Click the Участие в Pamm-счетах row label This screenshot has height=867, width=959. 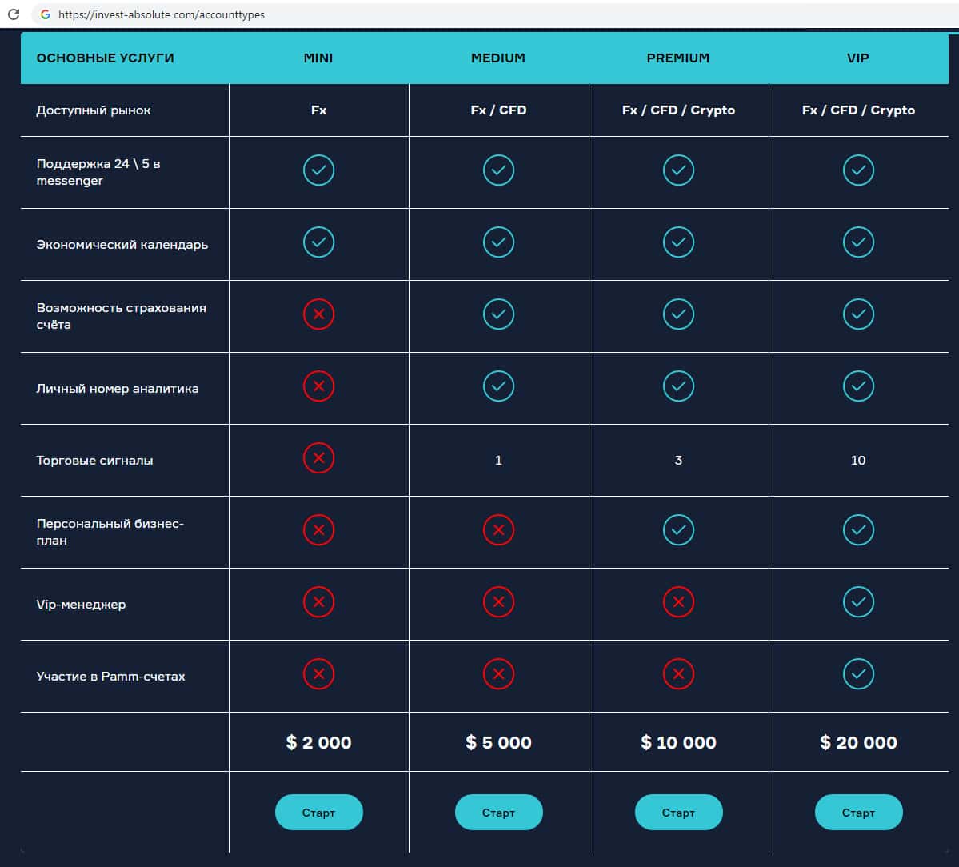(110, 676)
